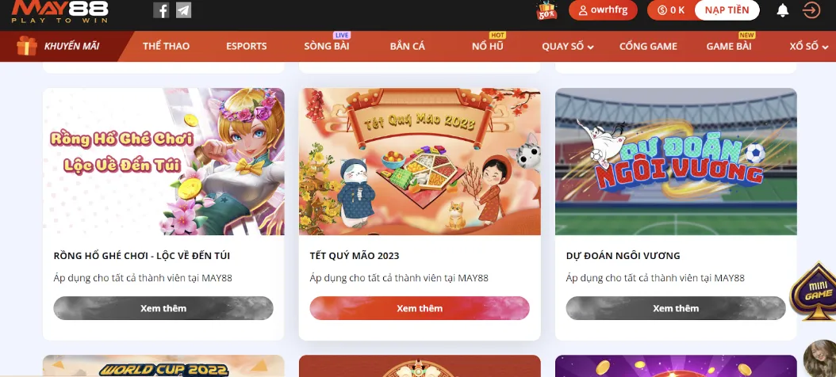Expand the Xổ Số dropdown
Image resolution: width=836 pixels, height=377 pixels.
point(809,46)
